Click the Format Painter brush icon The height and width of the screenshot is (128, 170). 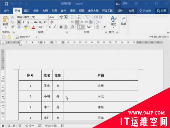coord(13,27)
